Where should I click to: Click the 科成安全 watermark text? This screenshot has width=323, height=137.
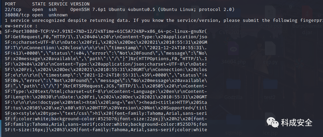297,123
